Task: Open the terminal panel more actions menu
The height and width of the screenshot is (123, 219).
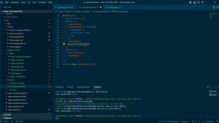Action: point(214,87)
